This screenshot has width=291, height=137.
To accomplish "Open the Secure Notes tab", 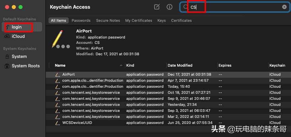I will pyautogui.click(x=108, y=20).
